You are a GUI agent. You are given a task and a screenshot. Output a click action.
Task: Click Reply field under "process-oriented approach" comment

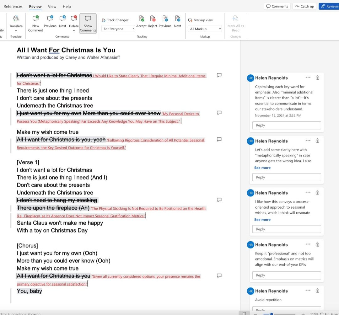(x=287, y=229)
